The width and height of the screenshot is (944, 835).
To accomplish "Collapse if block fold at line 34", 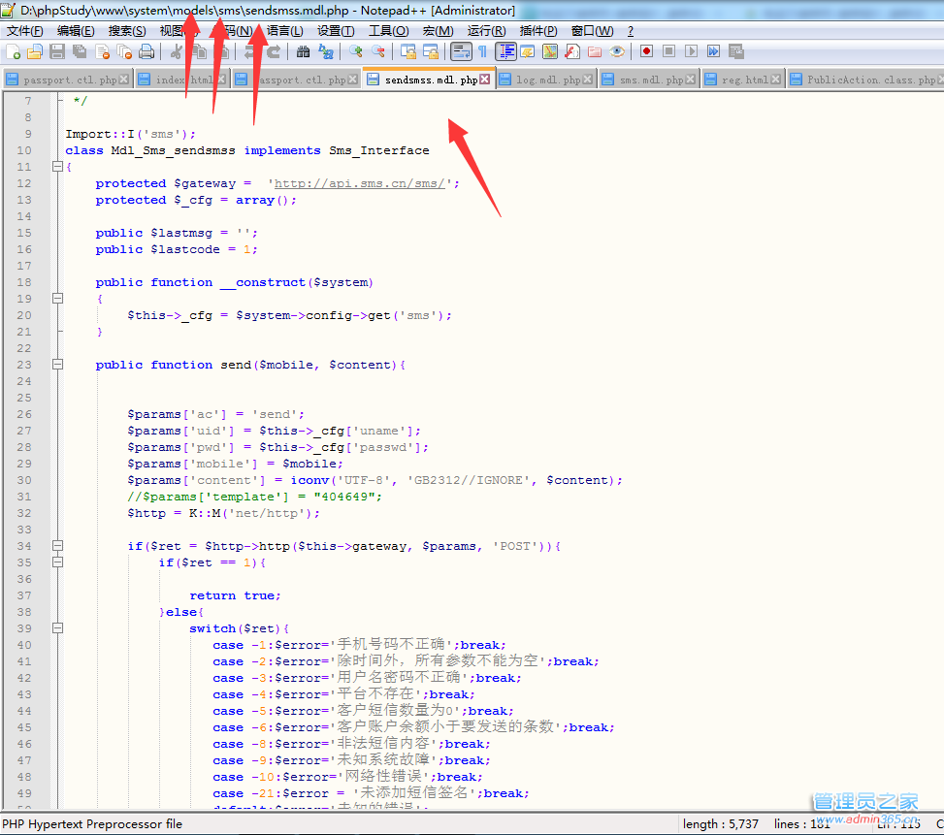I will 58,546.
